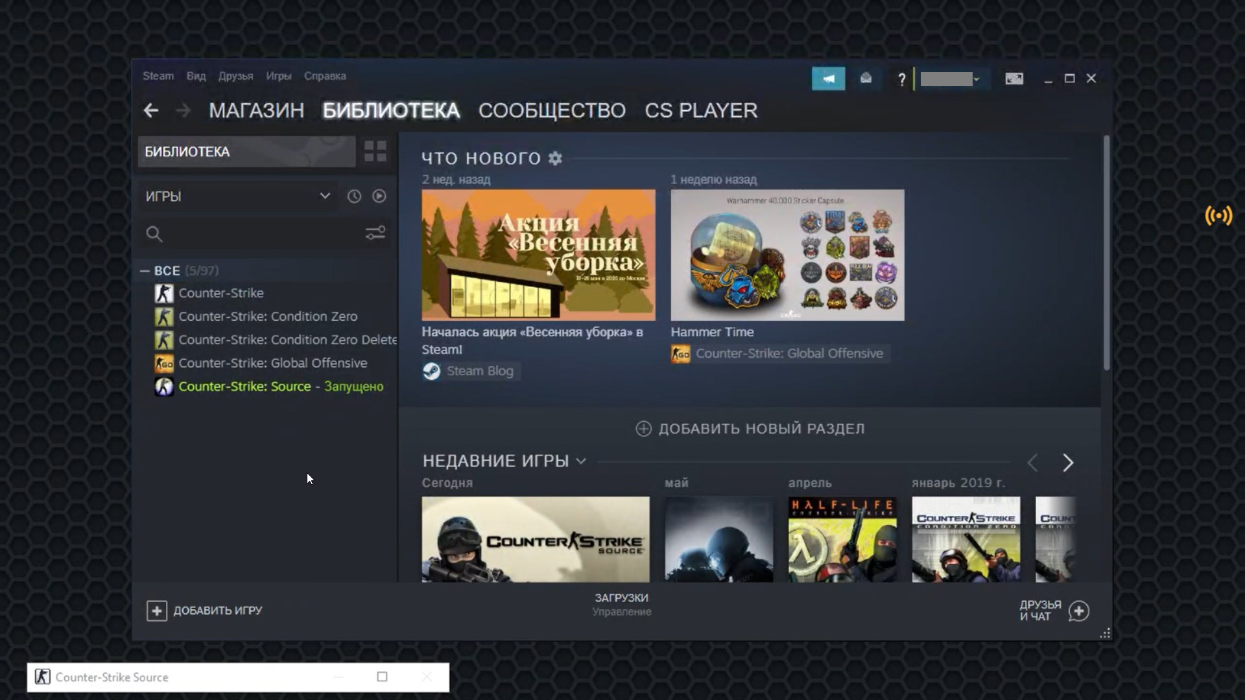Click the library vertical scrollbar
This screenshot has width=1245, height=700.
pos(1106,253)
